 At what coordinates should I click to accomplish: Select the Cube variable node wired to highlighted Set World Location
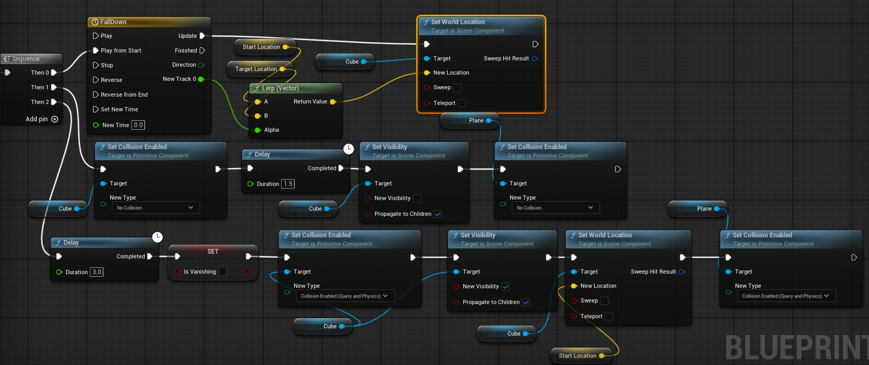345,61
